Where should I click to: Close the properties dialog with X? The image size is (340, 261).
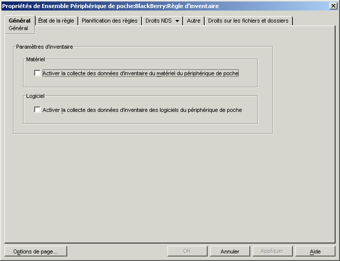[x=333, y=6]
